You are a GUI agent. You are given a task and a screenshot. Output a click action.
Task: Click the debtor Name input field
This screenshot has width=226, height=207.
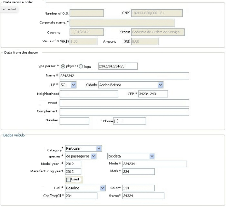tap(124, 76)
